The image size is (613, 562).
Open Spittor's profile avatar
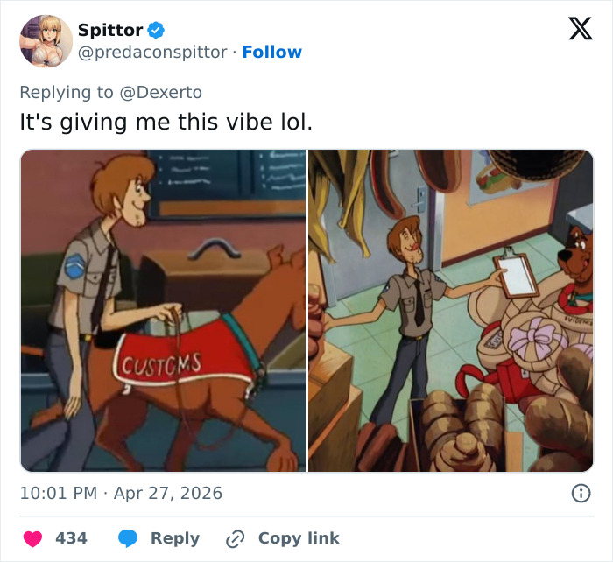coord(46,41)
